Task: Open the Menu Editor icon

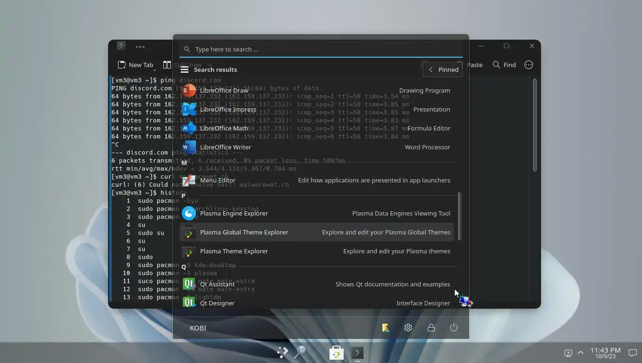Action: click(x=189, y=180)
